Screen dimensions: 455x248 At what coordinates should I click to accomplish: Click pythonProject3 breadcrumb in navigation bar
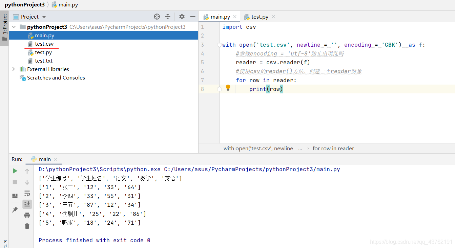[x=25, y=5]
